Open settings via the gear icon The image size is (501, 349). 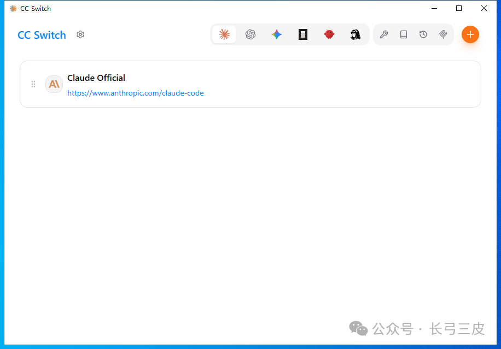tap(80, 34)
